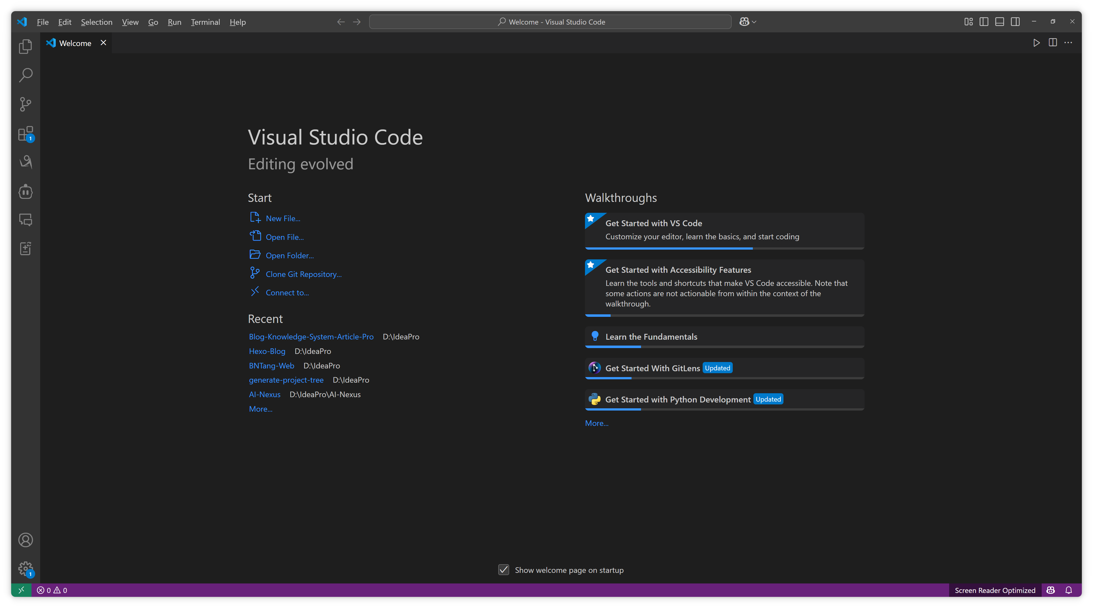Image resolution: width=1093 pixels, height=608 pixels.
Task: Open notifications bell in status bar
Action: 1068,590
